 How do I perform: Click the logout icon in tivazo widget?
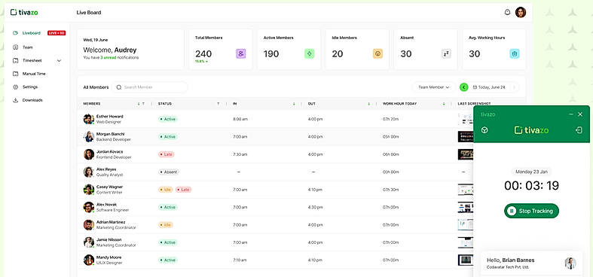(x=579, y=130)
